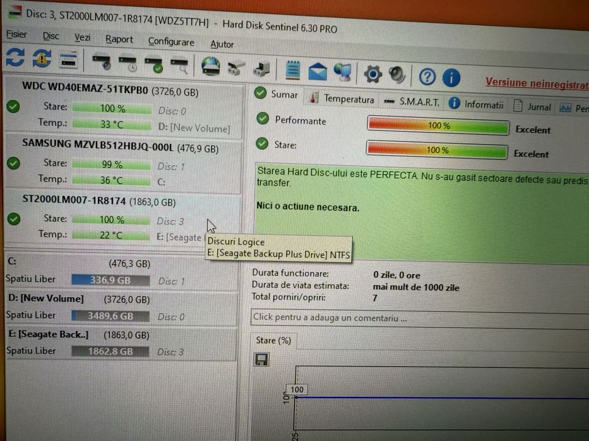This screenshot has width=589, height=441.
Task: Click the floppy save icon above the chart
Action: (261, 360)
